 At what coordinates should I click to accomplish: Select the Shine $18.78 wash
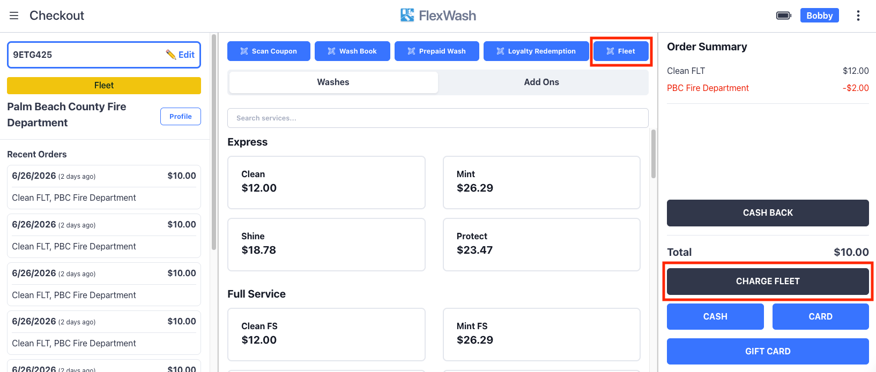coord(326,245)
